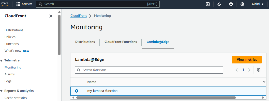Collapse the Telemetry section

tap(2, 60)
